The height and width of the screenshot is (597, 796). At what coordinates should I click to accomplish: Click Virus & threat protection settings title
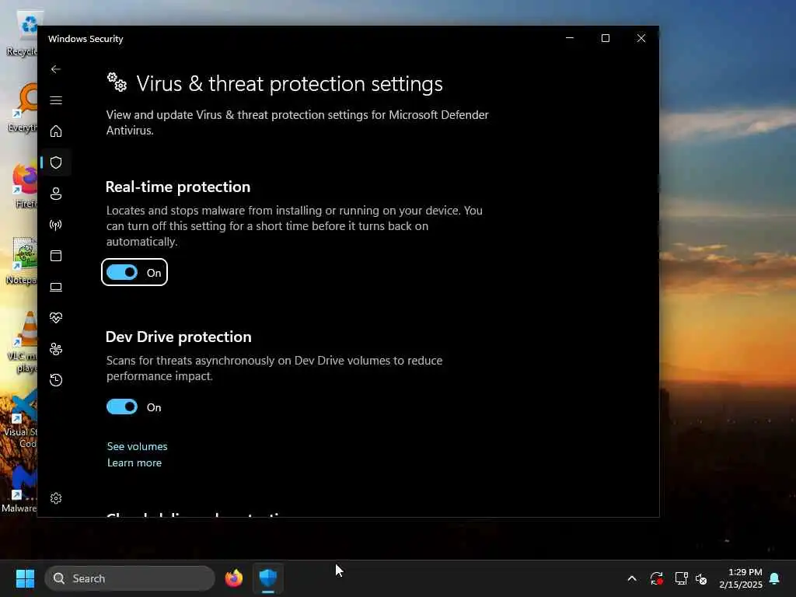[x=289, y=84]
